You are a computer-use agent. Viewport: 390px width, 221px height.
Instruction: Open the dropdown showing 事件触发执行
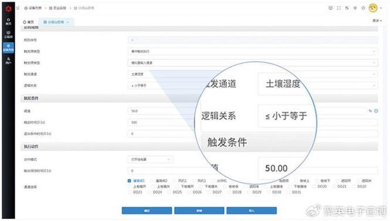(x=253, y=52)
